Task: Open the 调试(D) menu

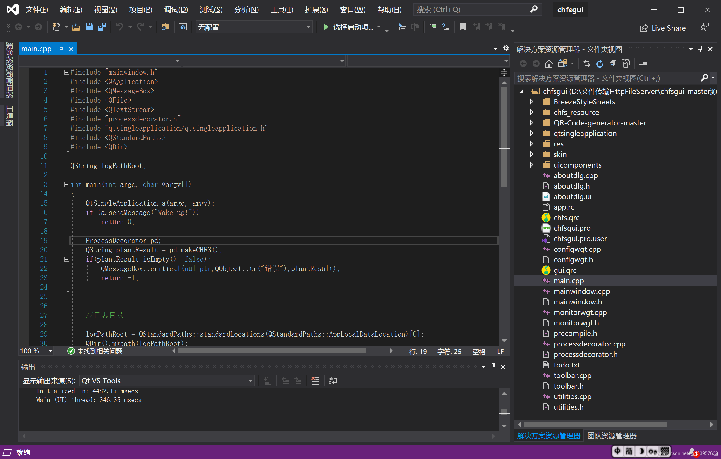Action: click(x=176, y=10)
